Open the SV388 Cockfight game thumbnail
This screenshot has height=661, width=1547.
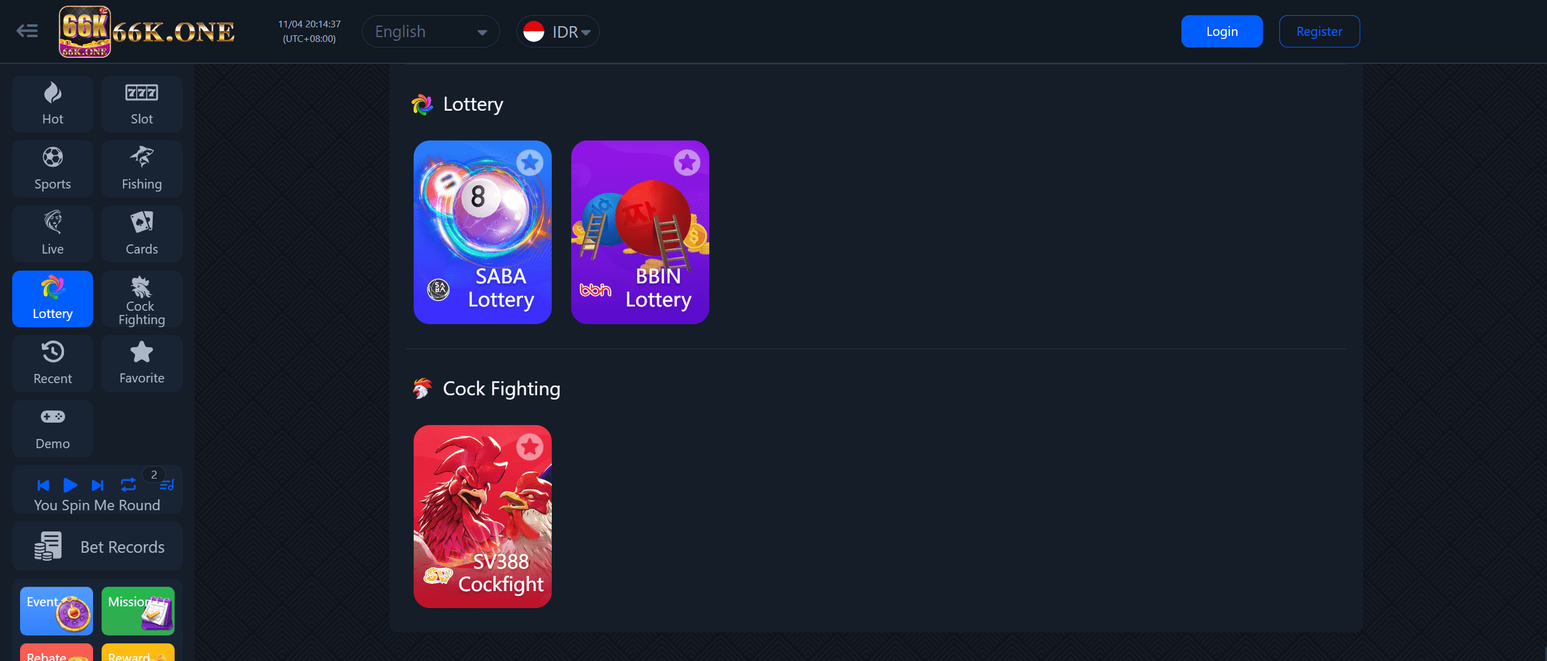pos(482,516)
